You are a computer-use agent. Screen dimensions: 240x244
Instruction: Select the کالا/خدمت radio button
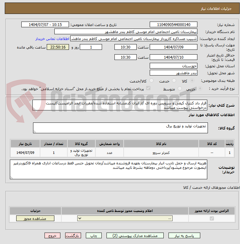coord(151,81)
